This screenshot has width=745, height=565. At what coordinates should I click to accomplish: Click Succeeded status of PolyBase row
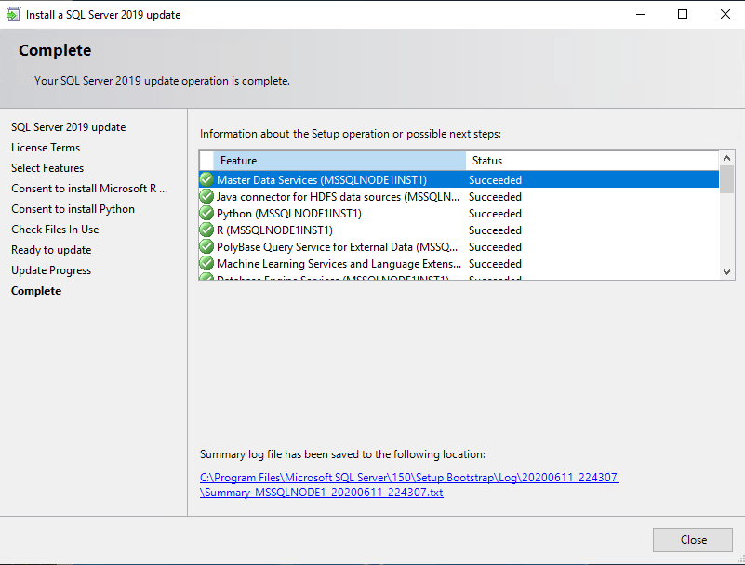tap(495, 247)
